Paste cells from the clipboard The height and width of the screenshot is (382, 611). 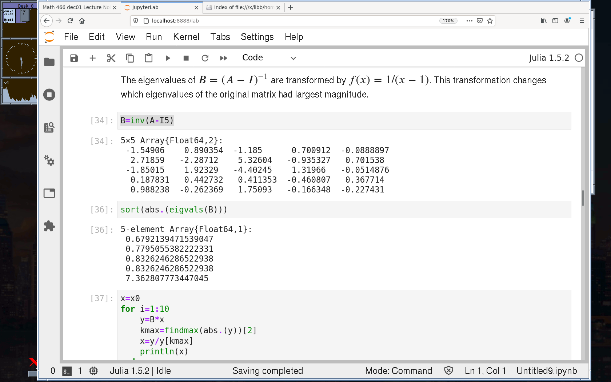(x=148, y=58)
